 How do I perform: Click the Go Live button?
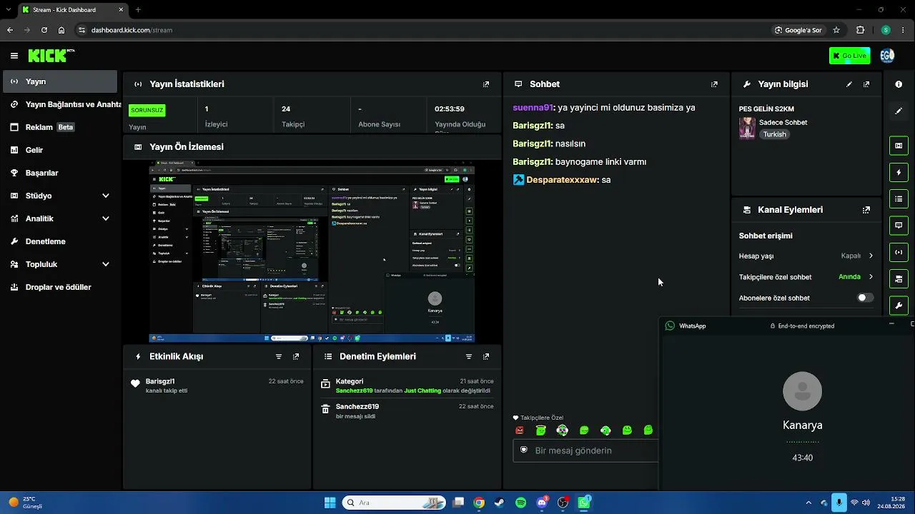(850, 56)
